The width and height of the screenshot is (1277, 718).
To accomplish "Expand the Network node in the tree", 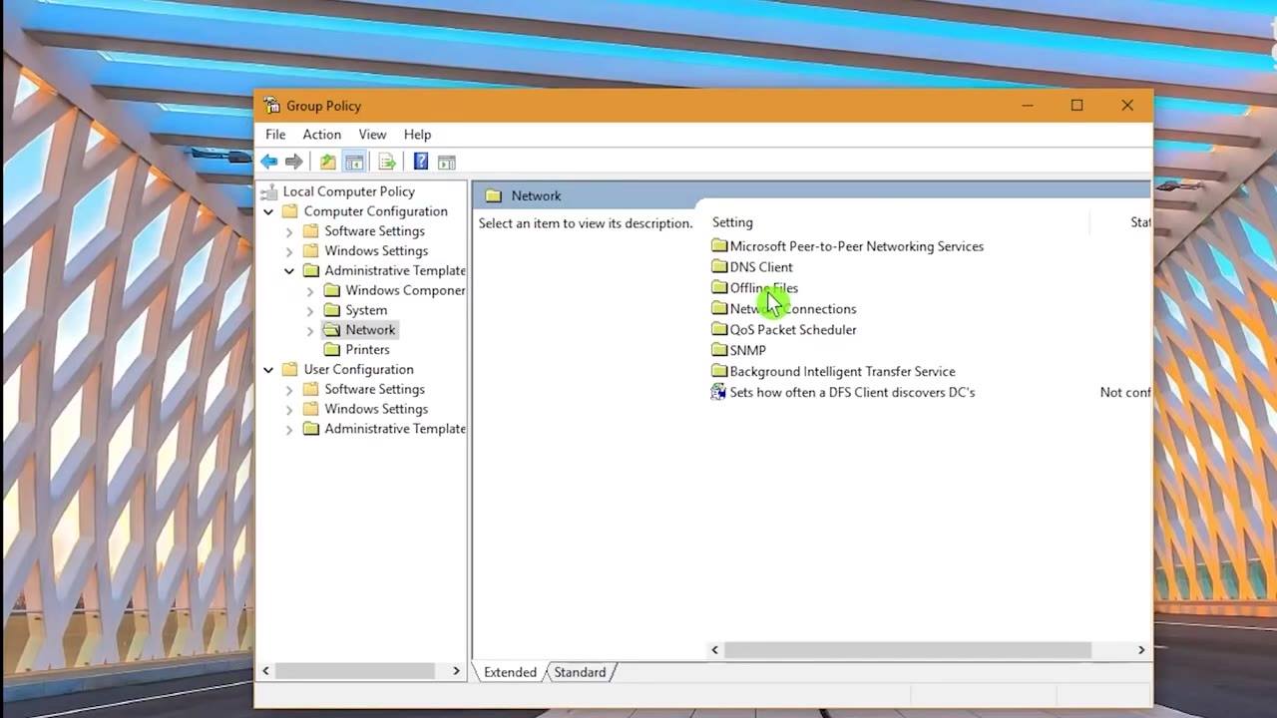I will pyautogui.click(x=310, y=330).
